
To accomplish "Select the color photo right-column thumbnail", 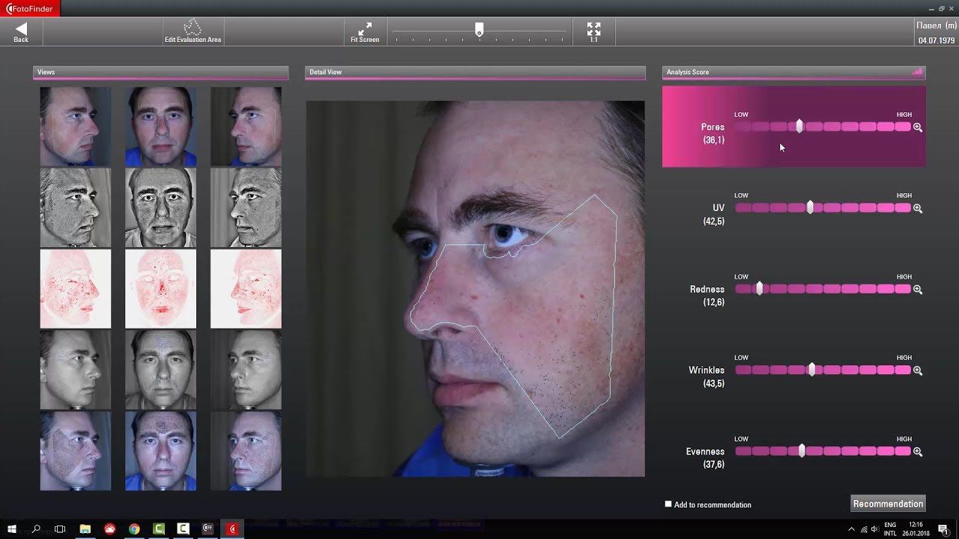I will (x=246, y=127).
